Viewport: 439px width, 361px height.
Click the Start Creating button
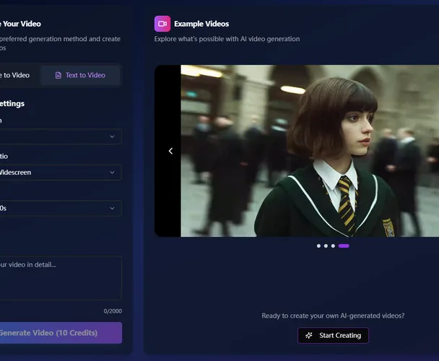tap(333, 335)
